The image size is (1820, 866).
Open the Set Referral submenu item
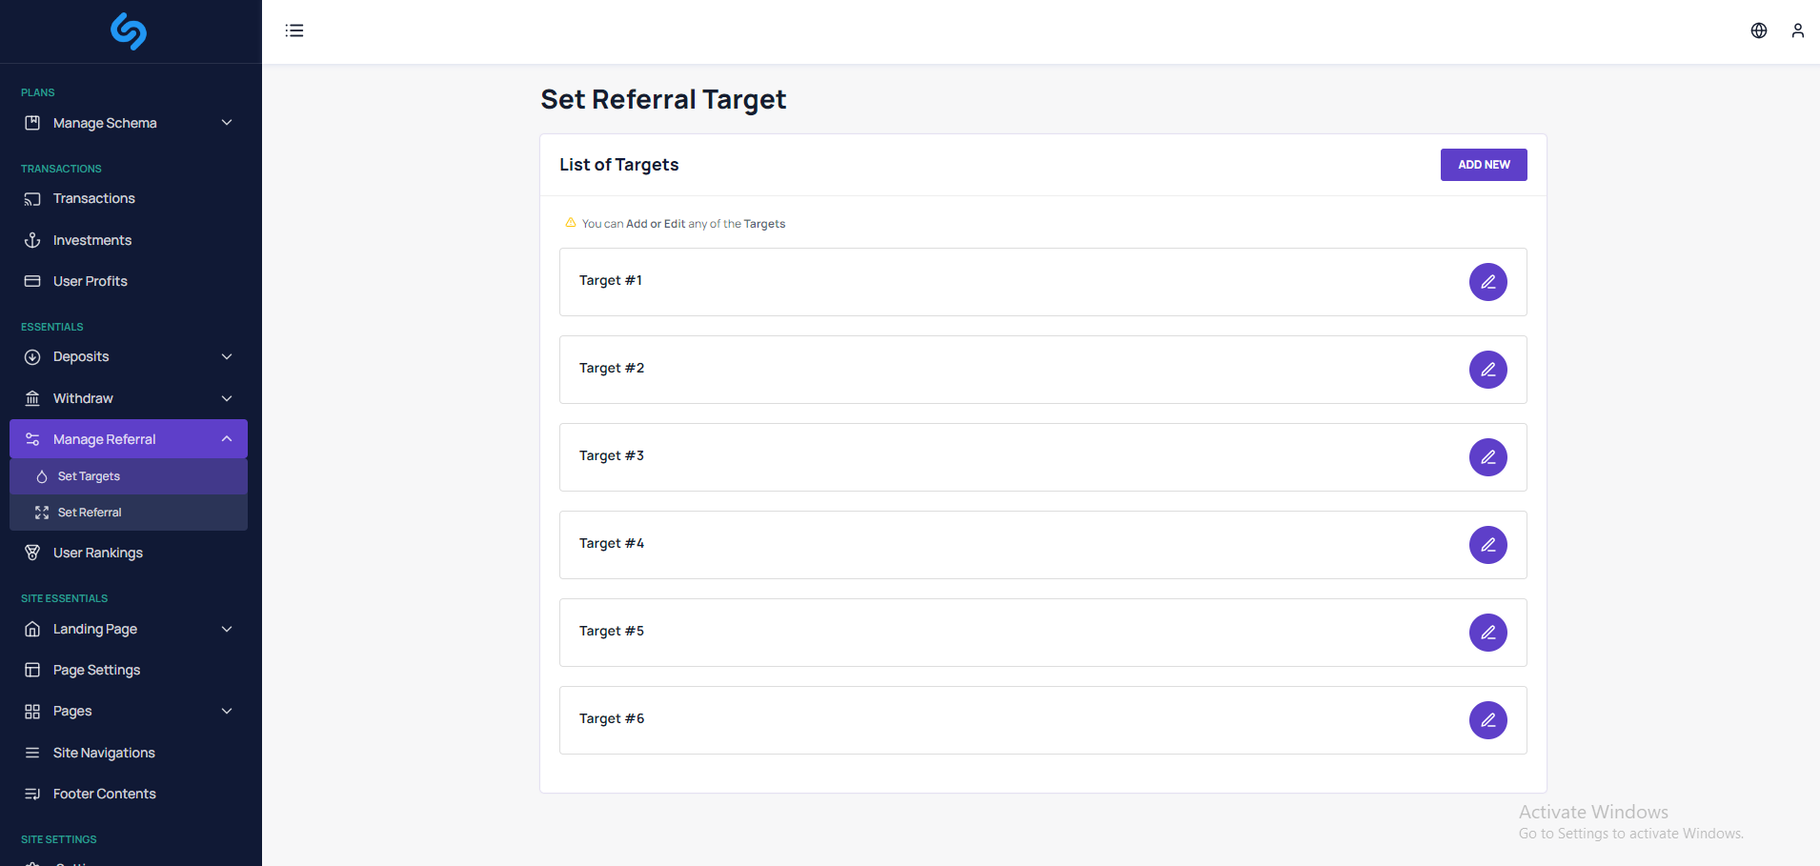[x=90, y=513]
